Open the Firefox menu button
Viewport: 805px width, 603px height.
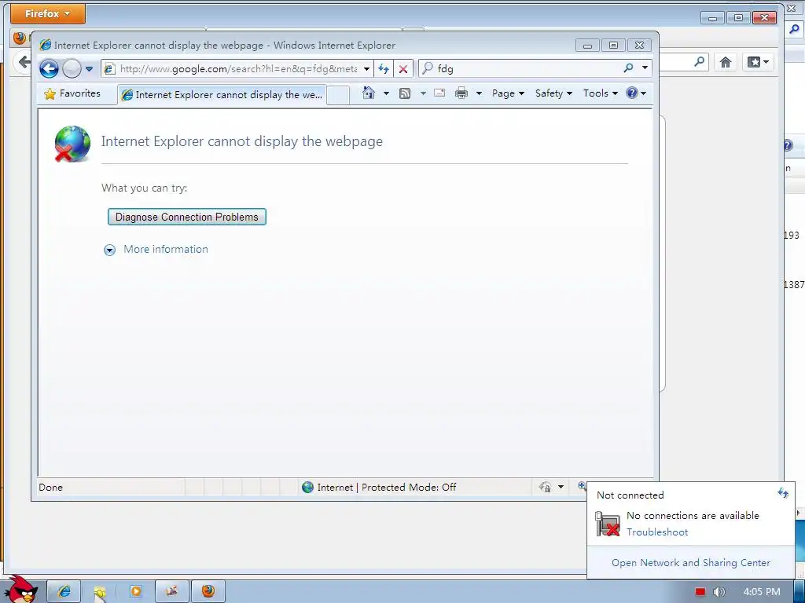[48, 14]
